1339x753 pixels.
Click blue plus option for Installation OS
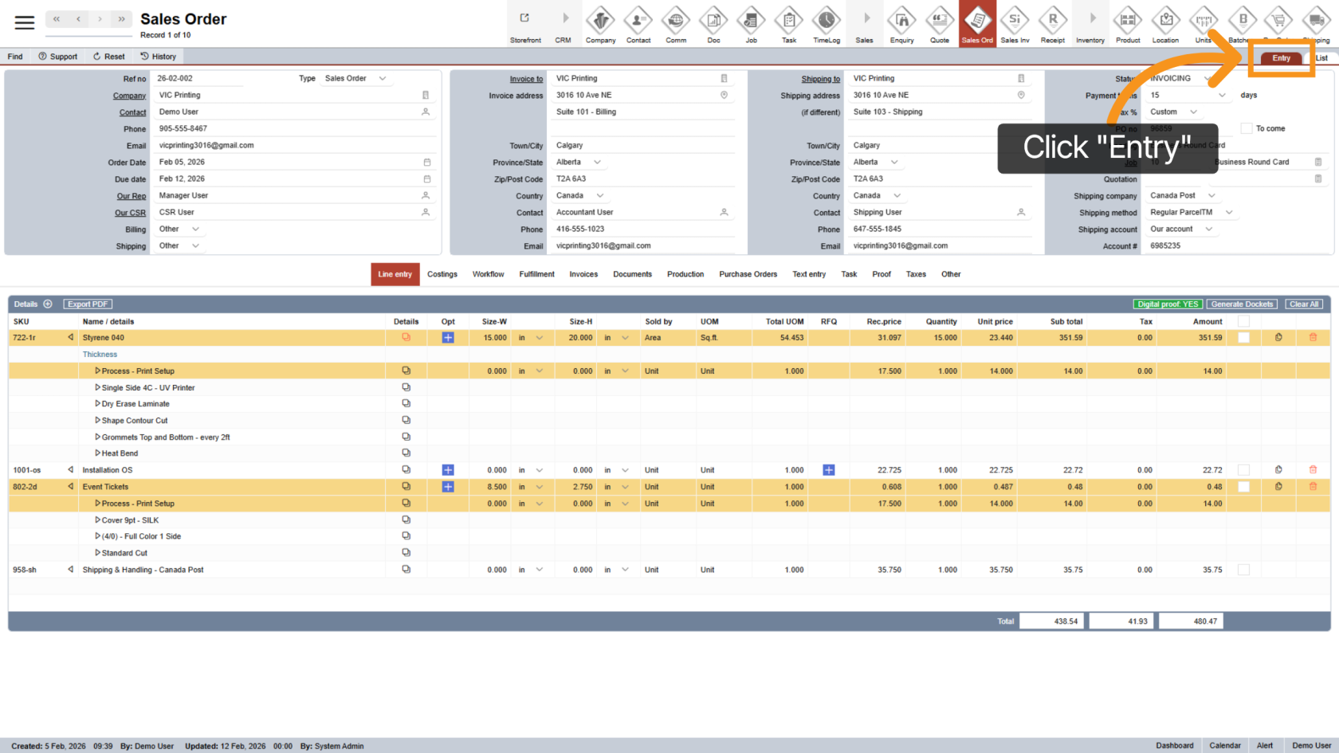pyautogui.click(x=448, y=470)
